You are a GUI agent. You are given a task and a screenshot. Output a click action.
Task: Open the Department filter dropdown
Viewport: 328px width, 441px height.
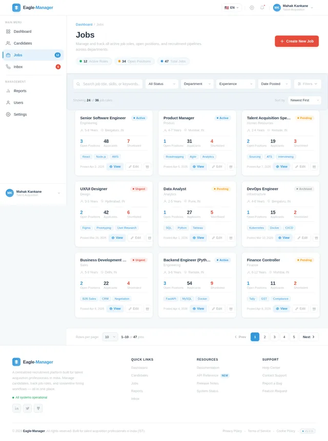[x=197, y=84]
